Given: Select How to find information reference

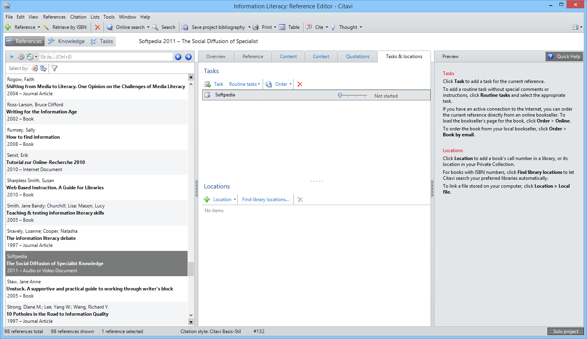Looking at the screenshot, I should point(97,137).
